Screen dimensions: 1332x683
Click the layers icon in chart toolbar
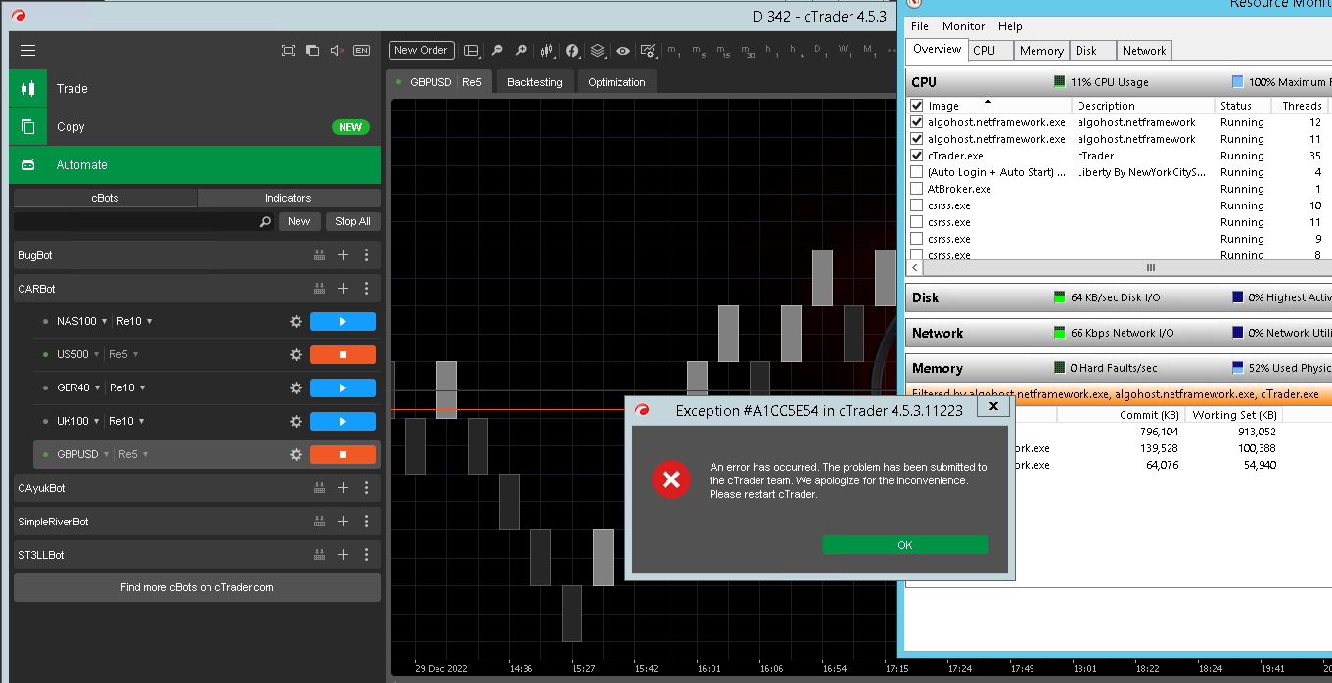597,51
